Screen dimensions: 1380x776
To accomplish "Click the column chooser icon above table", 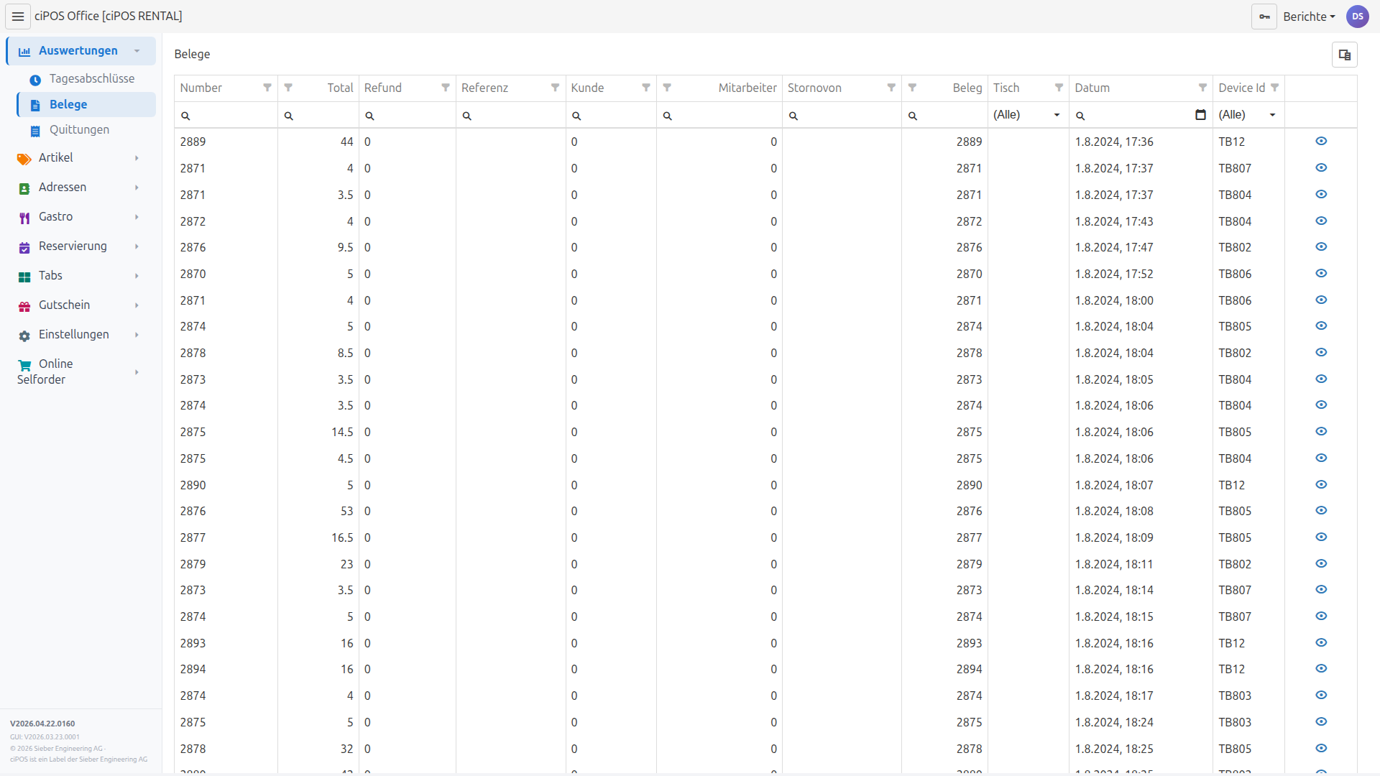I will [x=1345, y=55].
